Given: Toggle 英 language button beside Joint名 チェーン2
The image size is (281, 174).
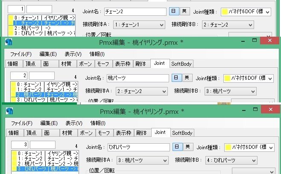Looking at the screenshot, I should tap(184, 11).
